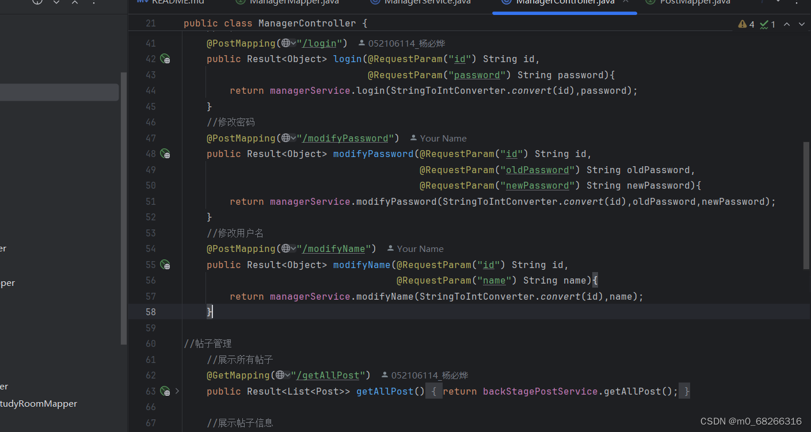Click the "newPassword" parameter string on line 50

(538, 185)
